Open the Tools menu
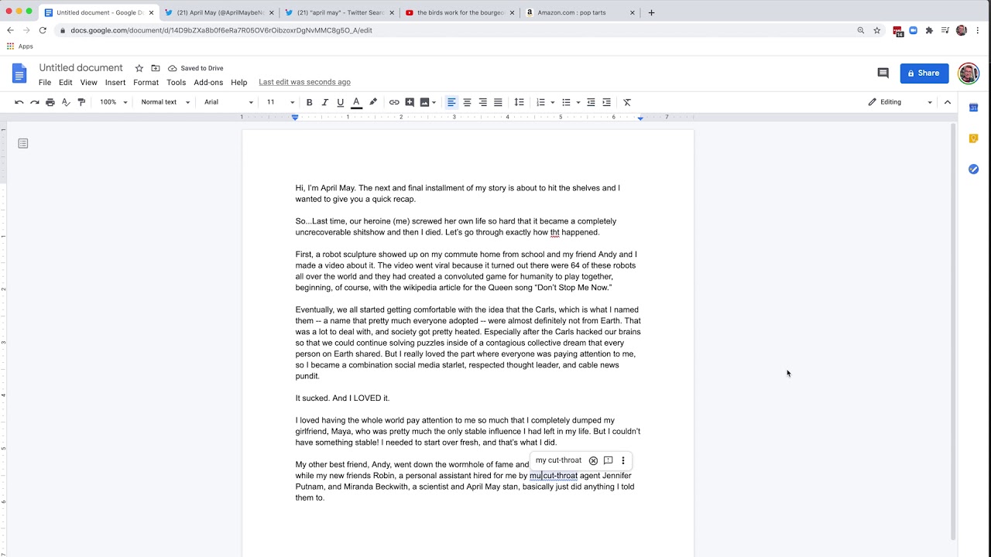The height and width of the screenshot is (557, 991). pyautogui.click(x=176, y=82)
